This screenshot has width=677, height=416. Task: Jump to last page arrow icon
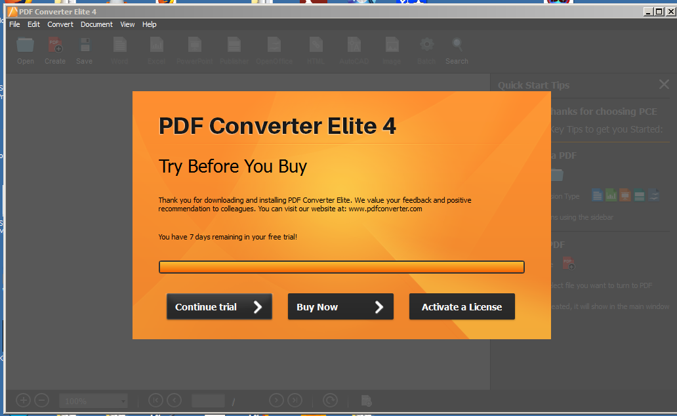(x=295, y=400)
